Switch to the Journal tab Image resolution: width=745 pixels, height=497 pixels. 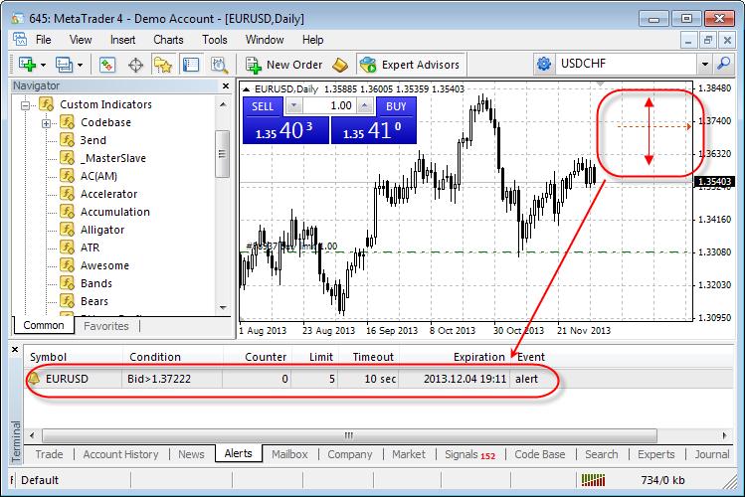pos(712,454)
